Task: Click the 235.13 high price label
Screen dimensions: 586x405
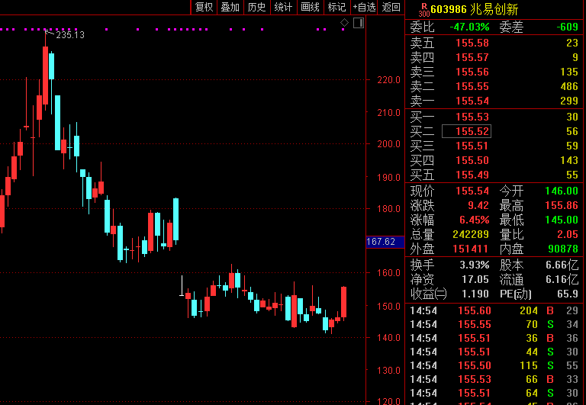Action: tap(70, 35)
